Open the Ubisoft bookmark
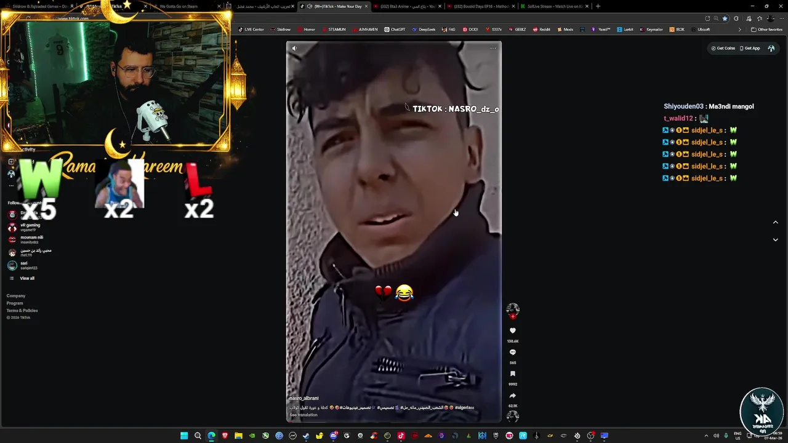The image size is (788, 443). coord(701,30)
